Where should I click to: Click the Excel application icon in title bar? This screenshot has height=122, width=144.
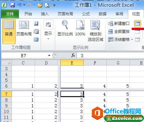[4, 5]
